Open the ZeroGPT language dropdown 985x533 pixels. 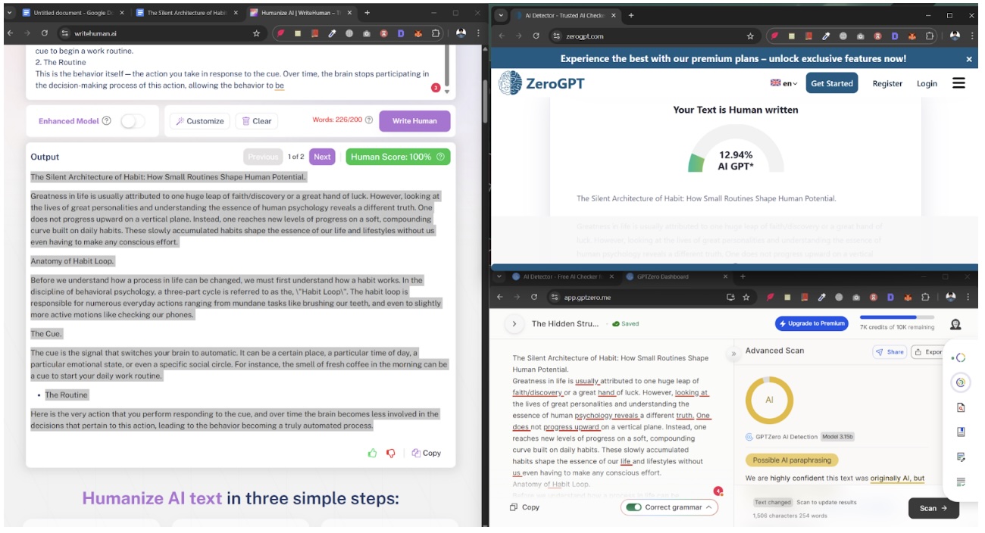point(784,83)
